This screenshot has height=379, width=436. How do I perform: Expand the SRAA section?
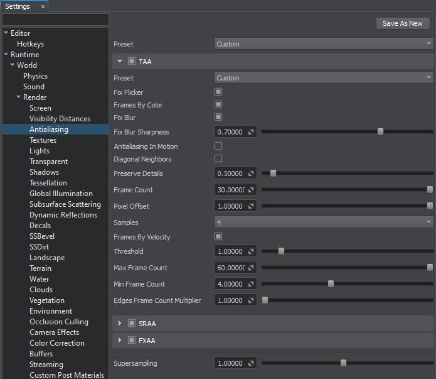click(x=120, y=323)
